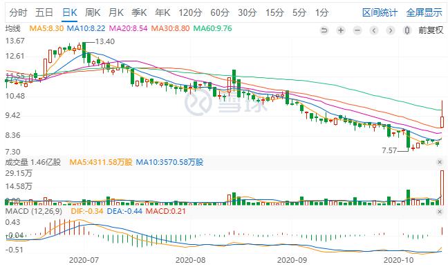
Task: Click the MACD:0.21 value
Action: [166, 212]
